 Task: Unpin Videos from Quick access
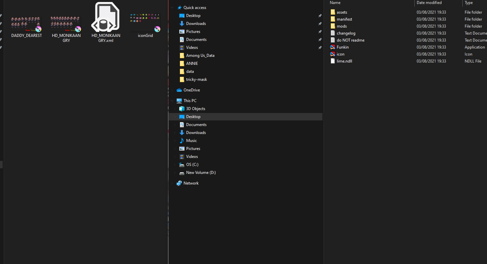coord(320,47)
